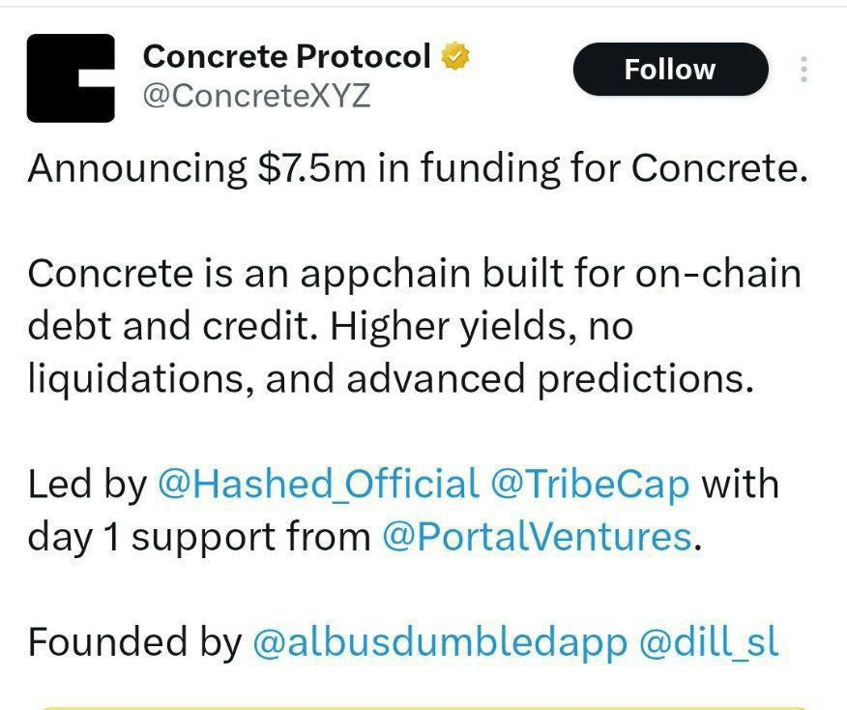Screen dimensions: 847x710
Task: Click the "Higher yields, no" text
Action: (x=482, y=327)
